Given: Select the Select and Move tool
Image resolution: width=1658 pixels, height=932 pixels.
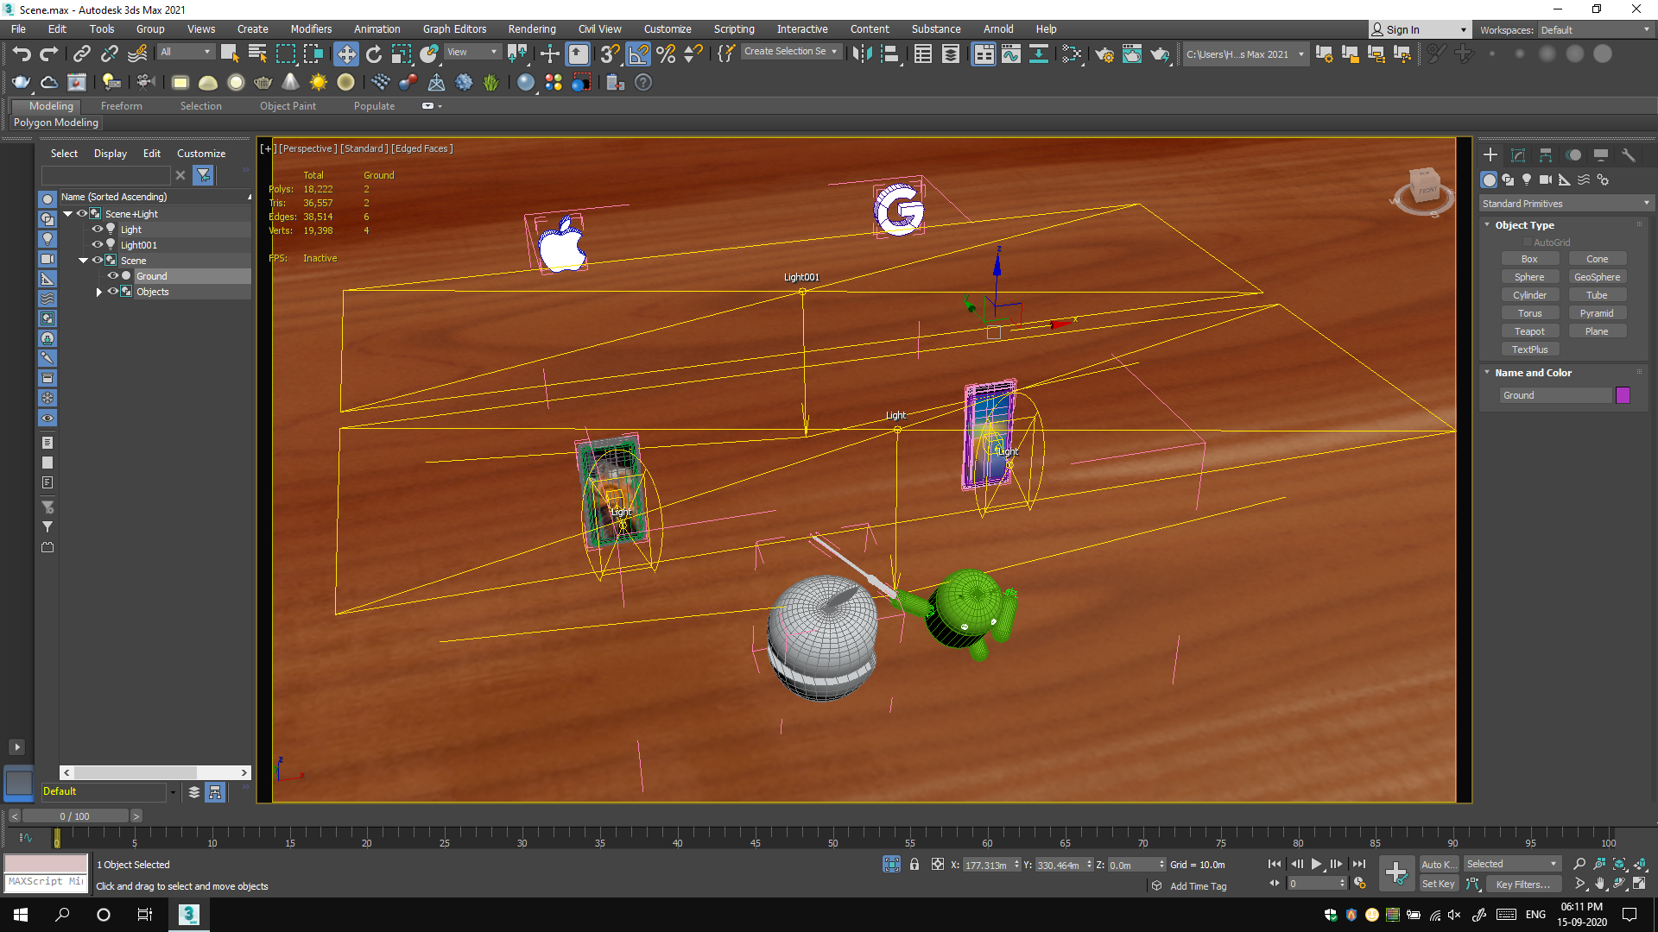Looking at the screenshot, I should [x=346, y=54].
